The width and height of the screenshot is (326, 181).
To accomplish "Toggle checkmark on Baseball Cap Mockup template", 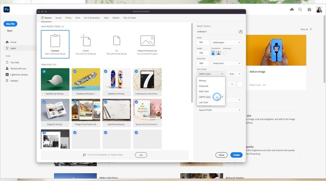I will pos(44,71).
